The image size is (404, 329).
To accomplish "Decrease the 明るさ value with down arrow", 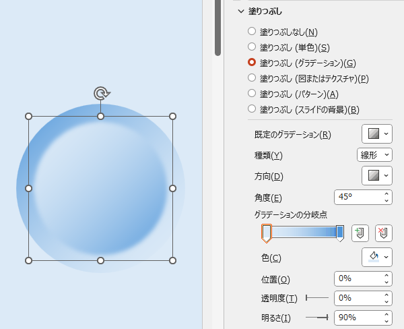I will pos(386,322).
